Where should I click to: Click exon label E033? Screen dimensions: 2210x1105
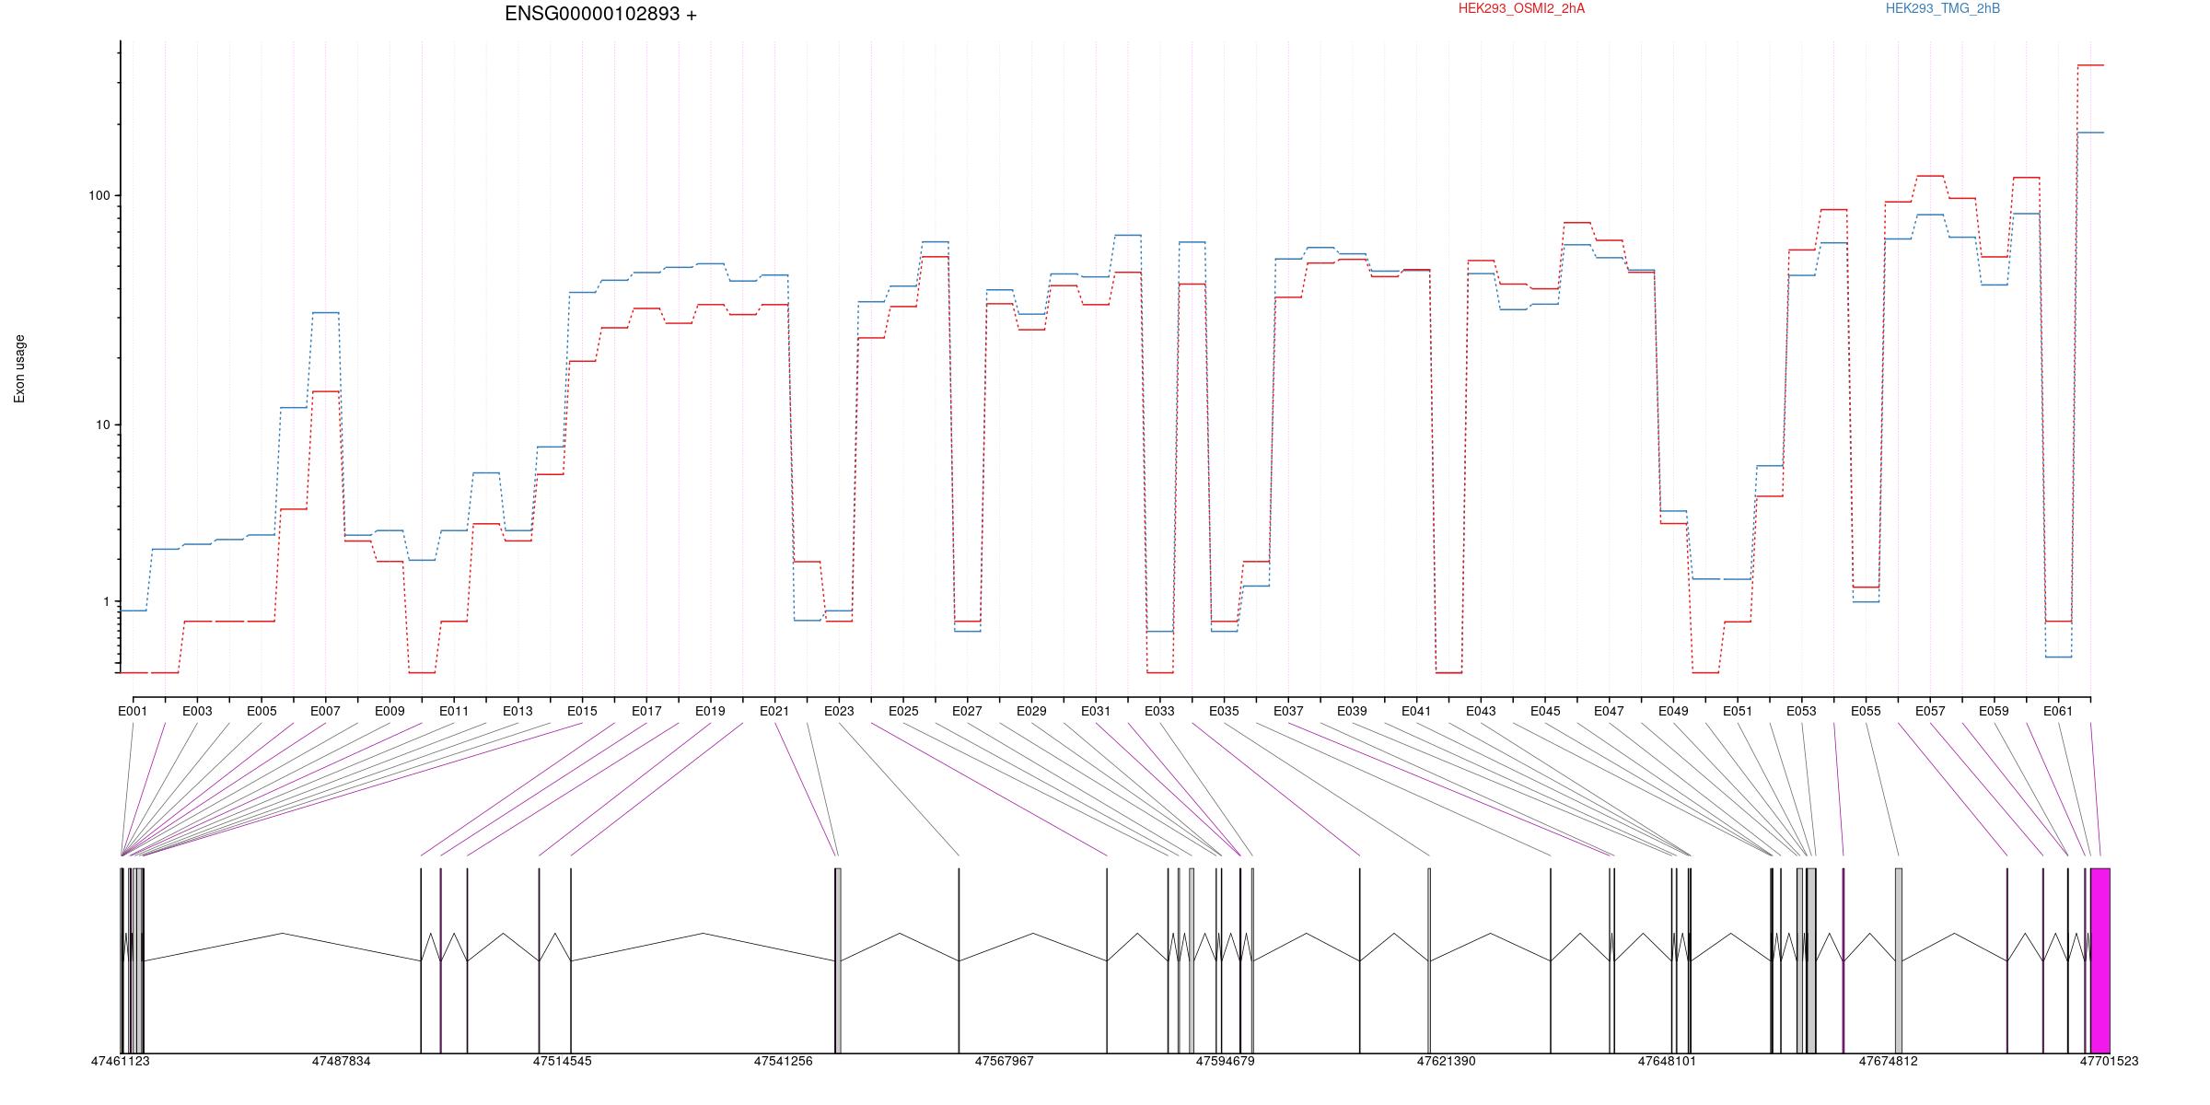[x=1159, y=711]
